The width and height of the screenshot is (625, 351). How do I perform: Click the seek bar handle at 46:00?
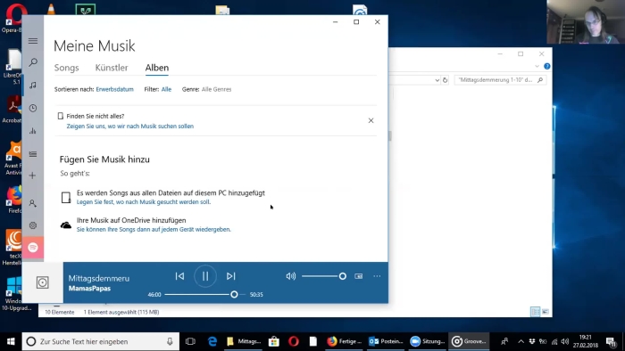234,295
